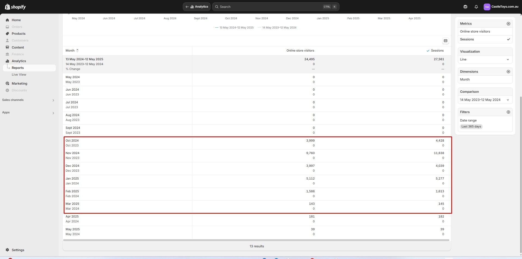Click the Last 365 days filter chip
The height and width of the screenshot is (259, 522).
coord(471,126)
